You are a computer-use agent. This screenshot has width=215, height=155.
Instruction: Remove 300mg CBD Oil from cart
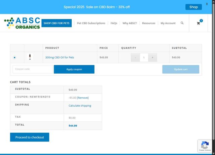click(x=14, y=57)
